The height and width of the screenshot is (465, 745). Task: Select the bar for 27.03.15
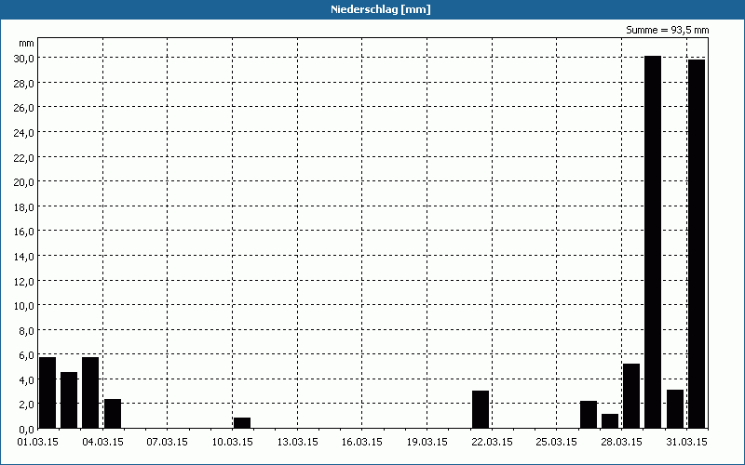(610, 421)
